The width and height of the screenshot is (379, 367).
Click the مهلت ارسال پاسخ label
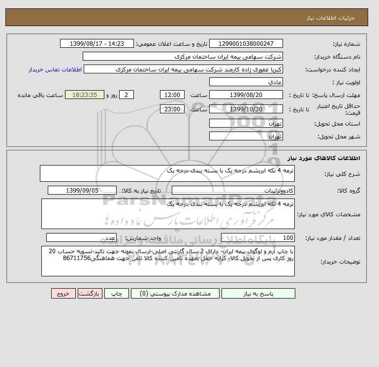pyautogui.click(x=336, y=95)
